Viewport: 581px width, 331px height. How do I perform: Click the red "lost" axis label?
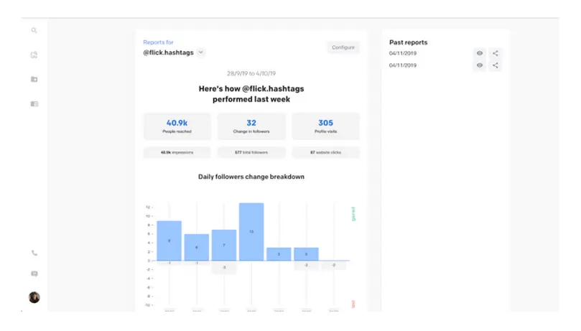pos(353,304)
